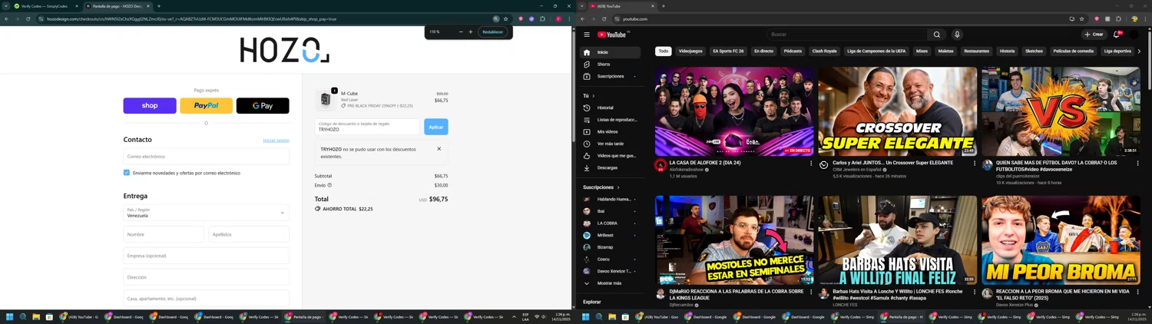Open tab search dropdown in HOZO window

click(x=6, y=6)
